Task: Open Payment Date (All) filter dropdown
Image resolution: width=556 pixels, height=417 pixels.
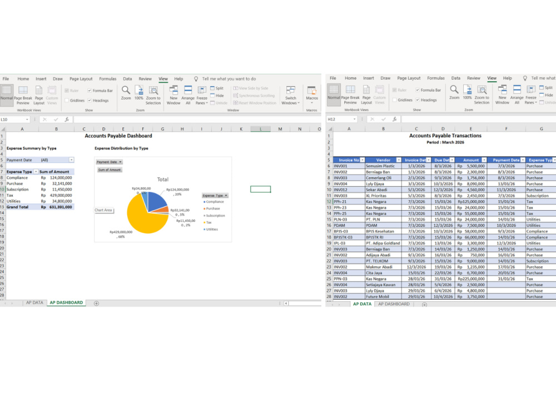Action: coord(71,160)
